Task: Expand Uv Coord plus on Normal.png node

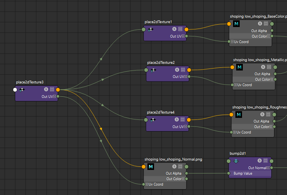Action: point(147,184)
